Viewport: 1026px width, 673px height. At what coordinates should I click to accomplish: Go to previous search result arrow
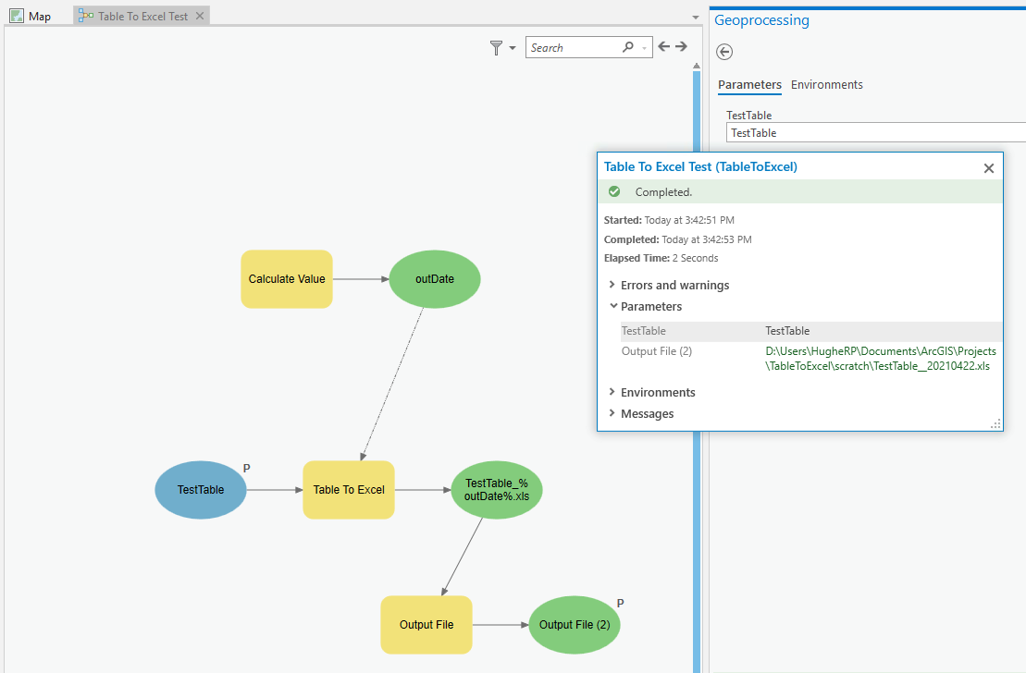[663, 47]
